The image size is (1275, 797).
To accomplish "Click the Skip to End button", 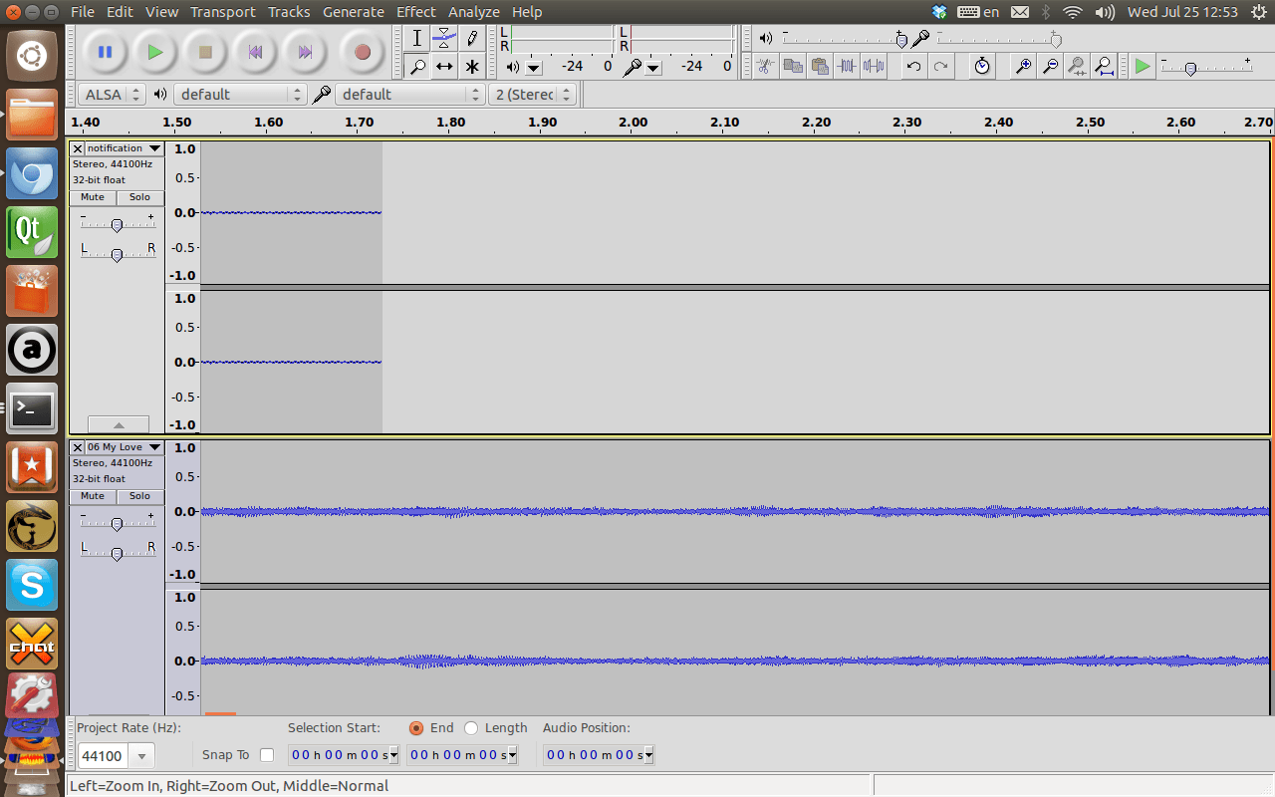I will pyautogui.click(x=306, y=52).
